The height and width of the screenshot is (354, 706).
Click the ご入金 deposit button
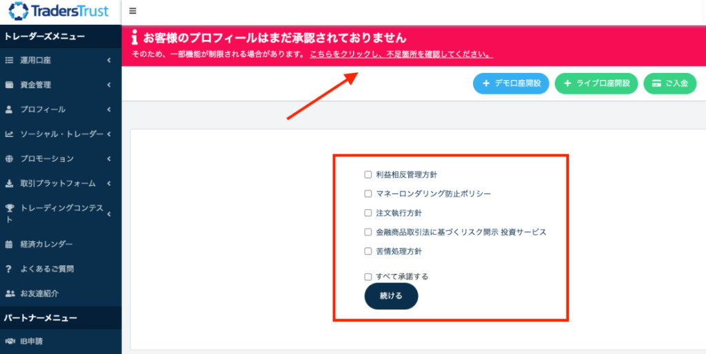(670, 83)
